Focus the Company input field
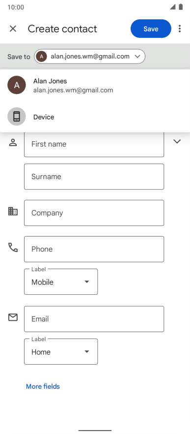 click(x=94, y=213)
